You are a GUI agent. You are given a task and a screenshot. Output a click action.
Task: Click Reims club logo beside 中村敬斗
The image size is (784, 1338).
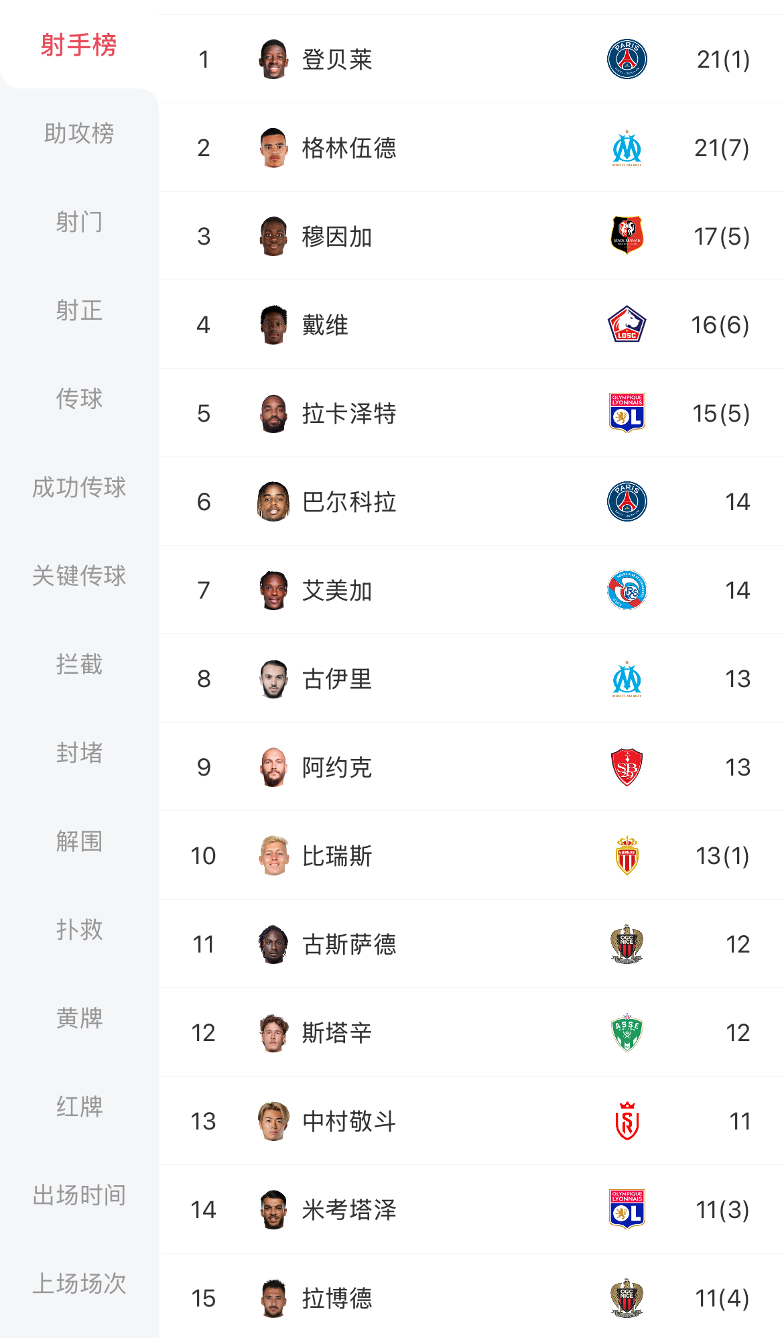627,1121
